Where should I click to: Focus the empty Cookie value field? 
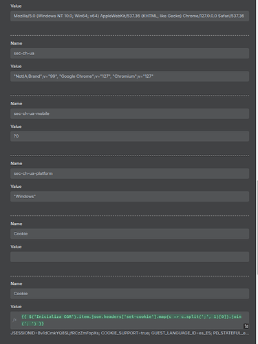pos(129,257)
